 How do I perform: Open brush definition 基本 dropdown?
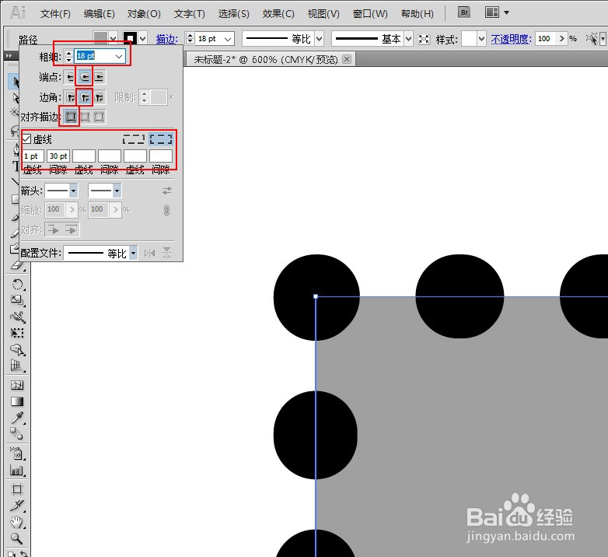(x=408, y=39)
